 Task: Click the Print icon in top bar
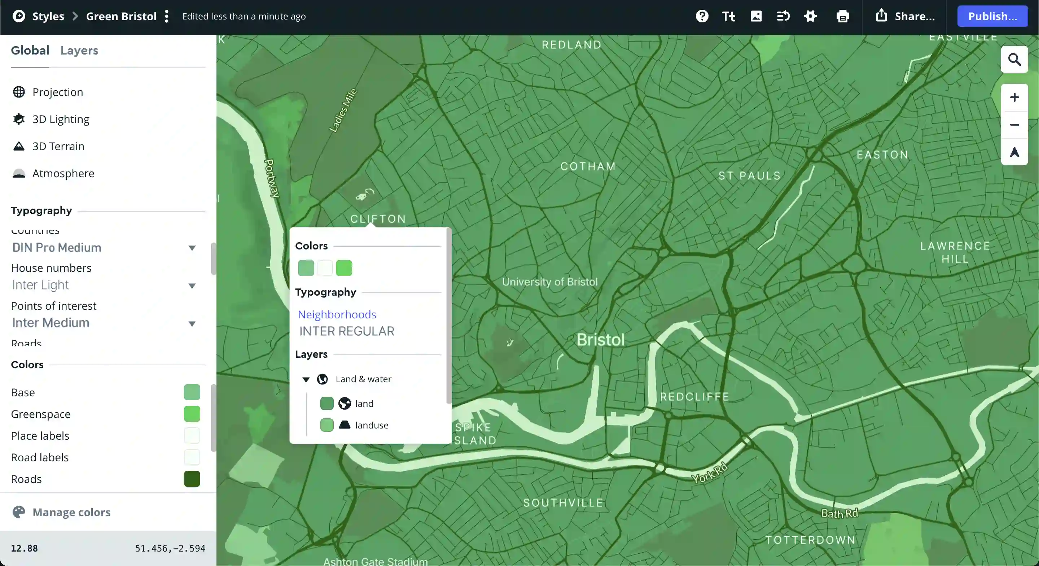pos(843,16)
